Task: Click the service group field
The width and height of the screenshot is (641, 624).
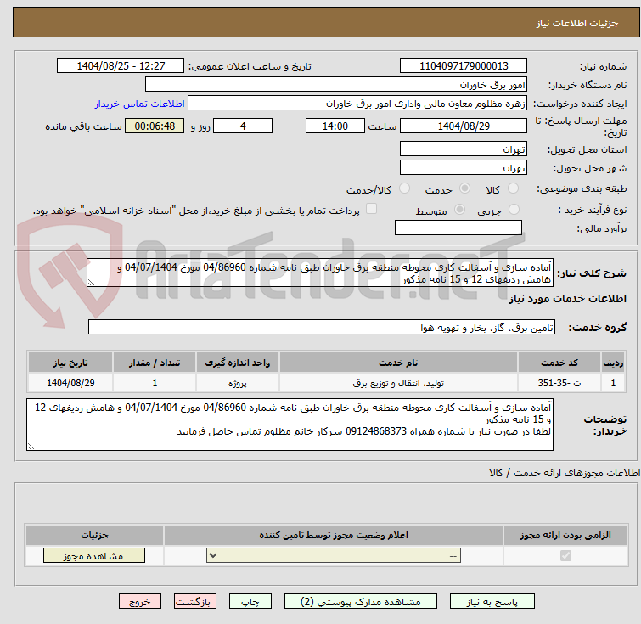Action: tap(322, 327)
